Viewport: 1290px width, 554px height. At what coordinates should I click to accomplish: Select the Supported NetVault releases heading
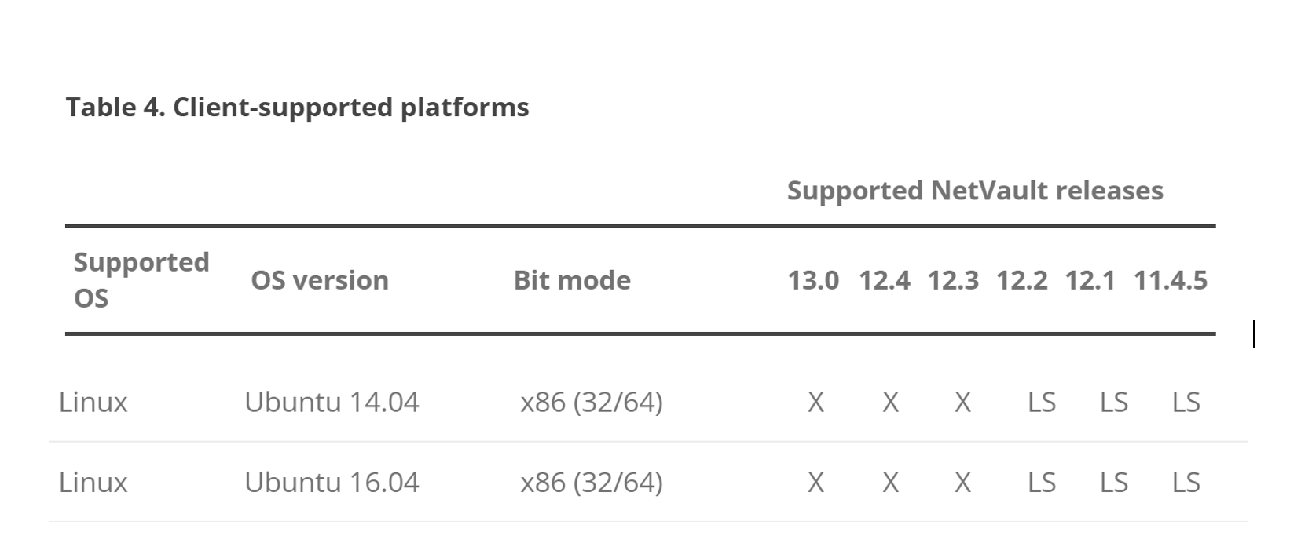tap(975, 191)
